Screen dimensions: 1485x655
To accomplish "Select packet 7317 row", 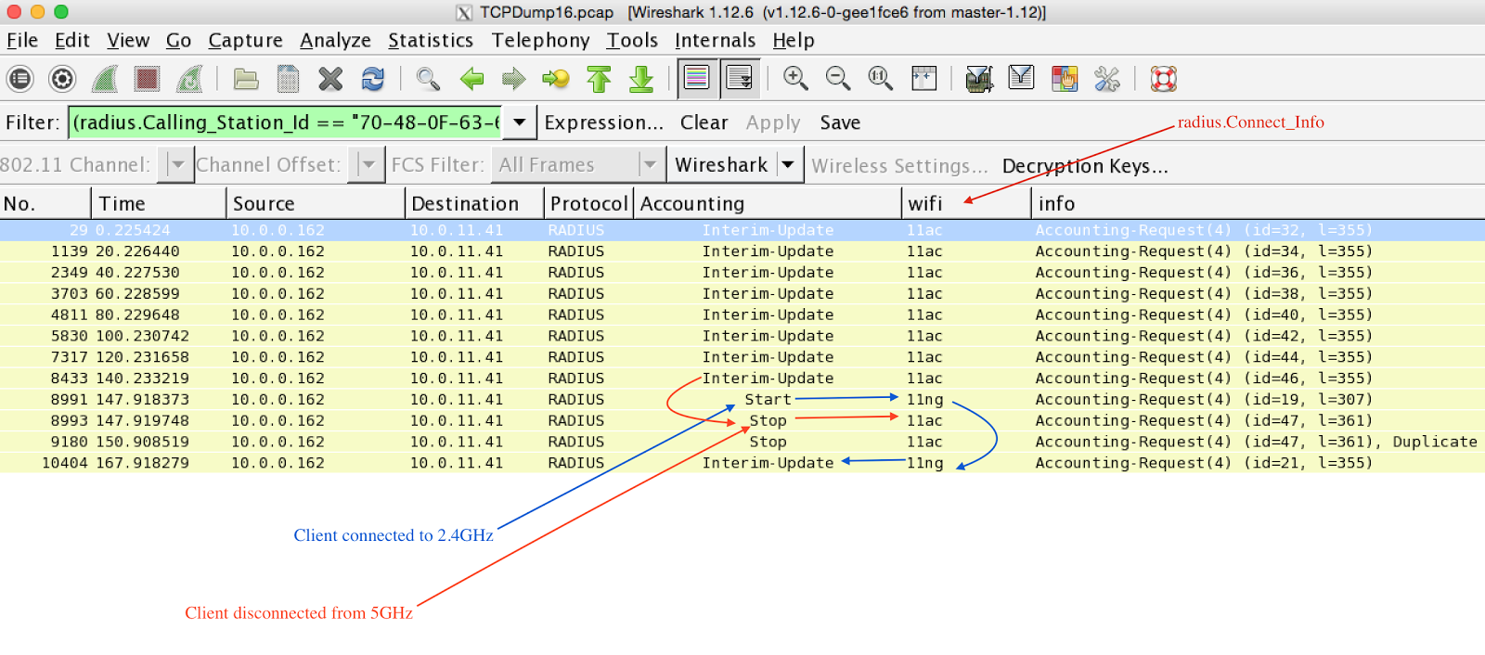I will click(742, 357).
